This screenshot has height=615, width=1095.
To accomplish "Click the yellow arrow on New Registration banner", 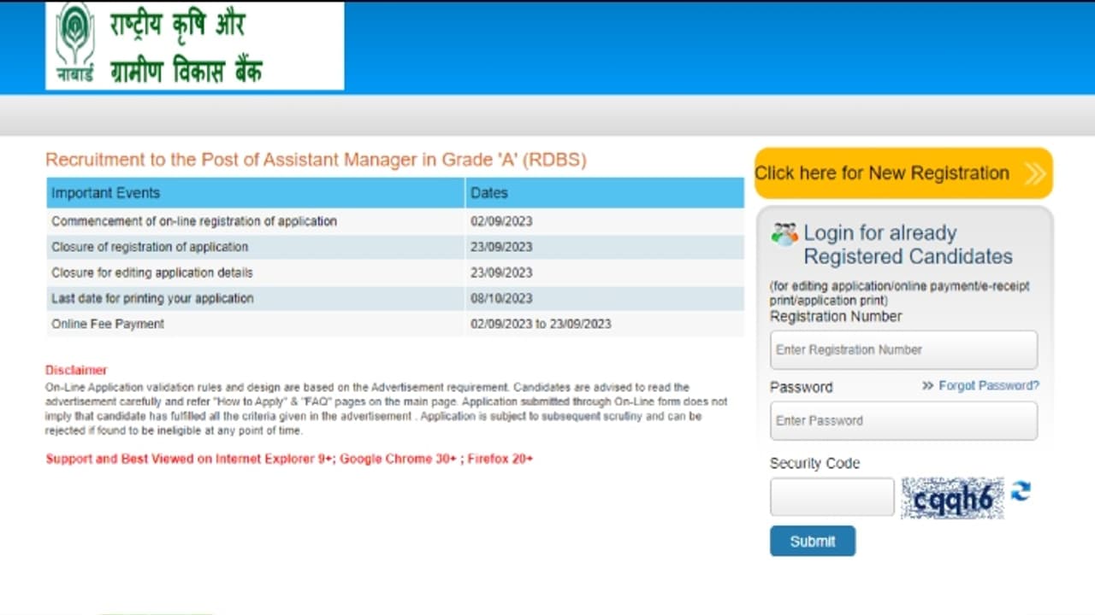I will click(x=1033, y=173).
